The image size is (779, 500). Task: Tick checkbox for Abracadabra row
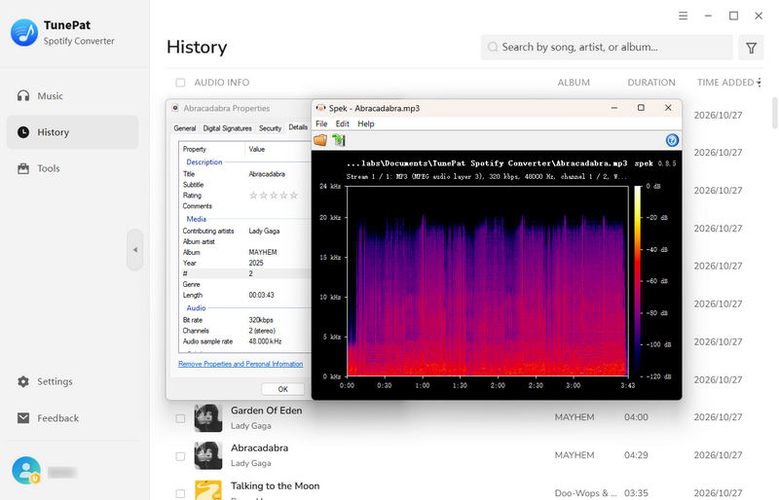[180, 456]
